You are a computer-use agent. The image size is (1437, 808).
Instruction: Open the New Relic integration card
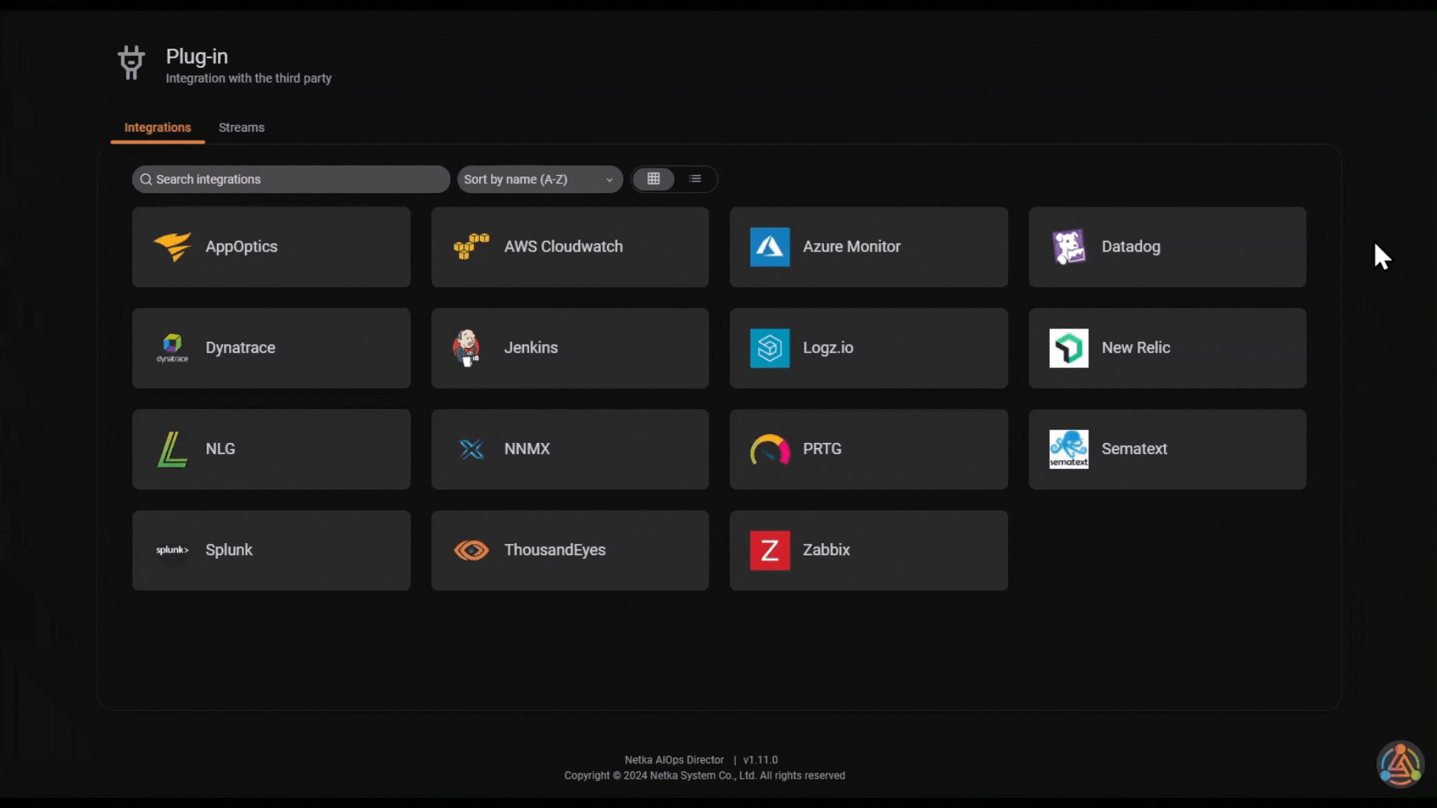pyautogui.click(x=1168, y=348)
